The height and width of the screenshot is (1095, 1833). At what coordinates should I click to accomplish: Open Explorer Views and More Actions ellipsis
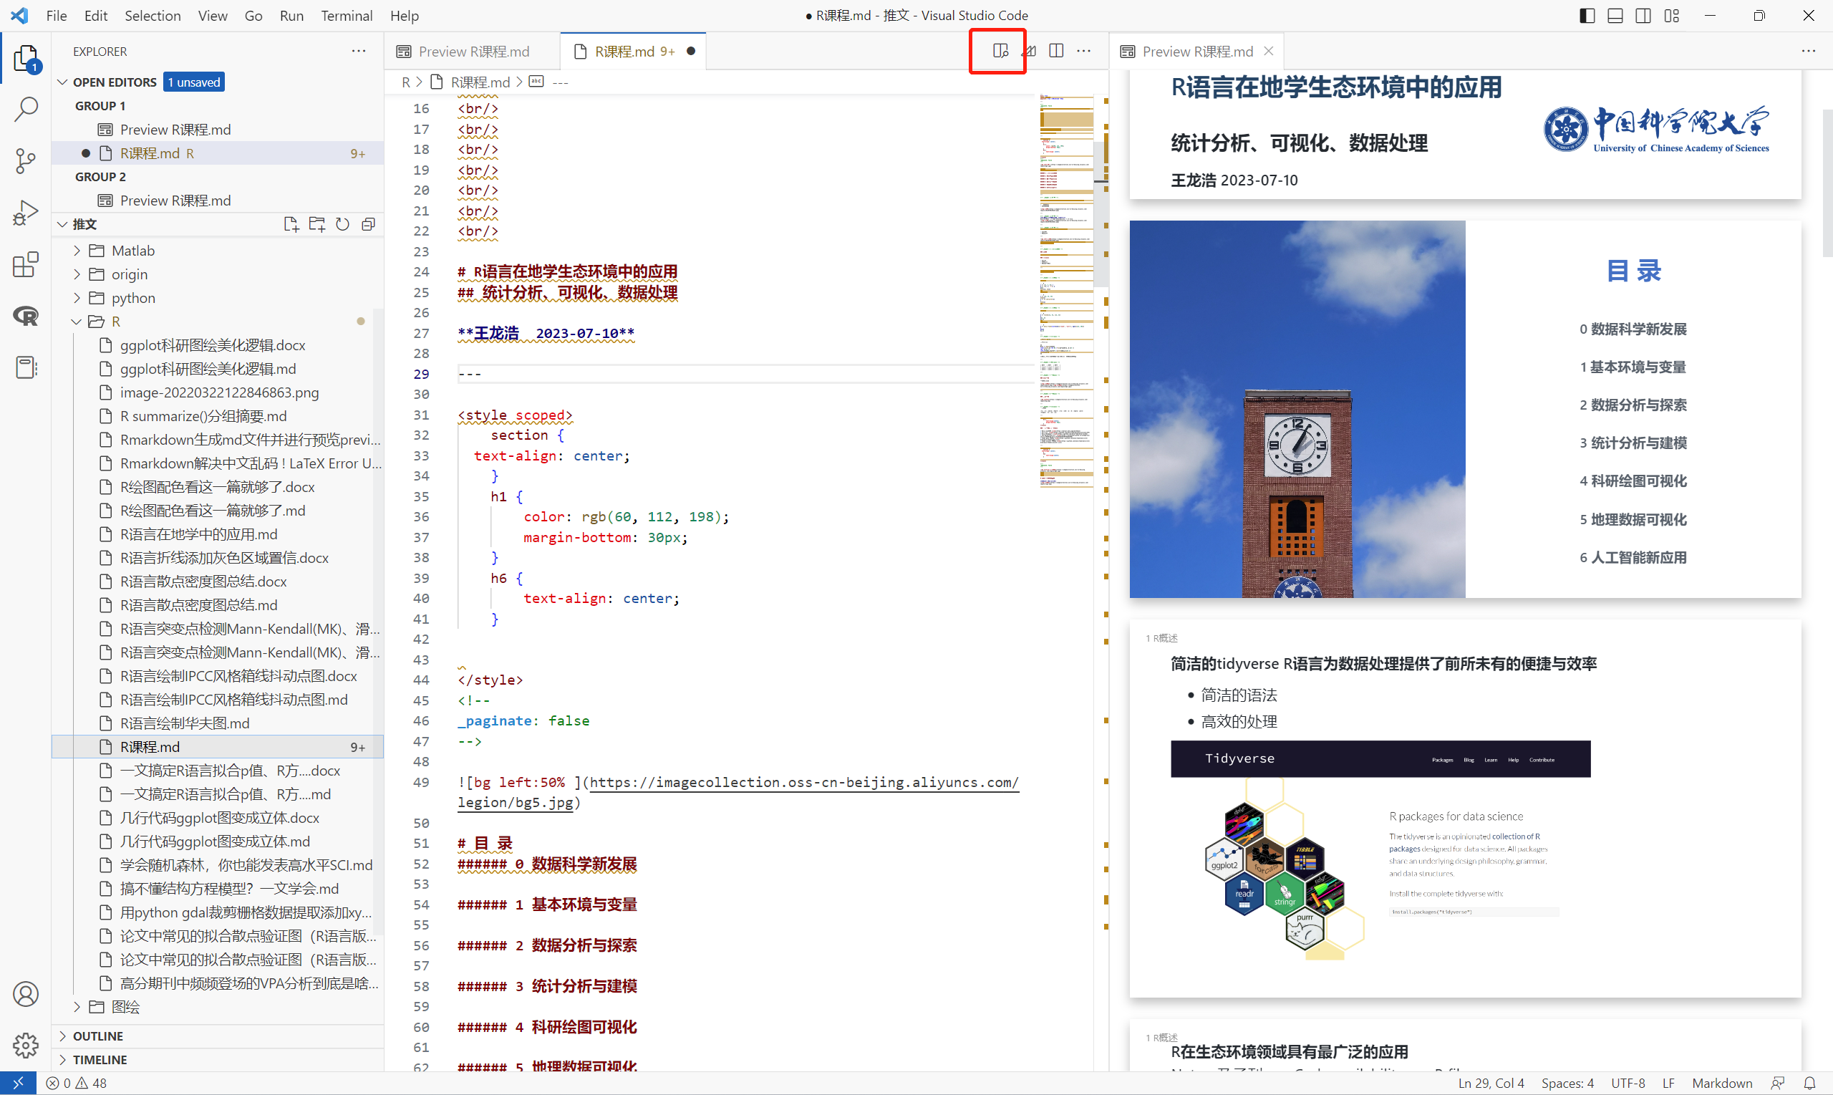[x=359, y=51]
